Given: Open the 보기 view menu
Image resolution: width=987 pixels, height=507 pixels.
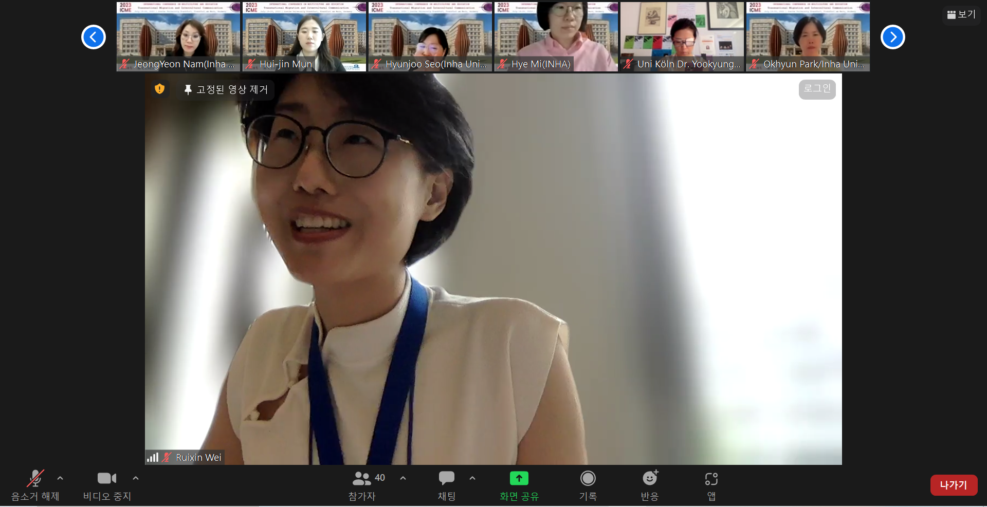Looking at the screenshot, I should point(961,14).
